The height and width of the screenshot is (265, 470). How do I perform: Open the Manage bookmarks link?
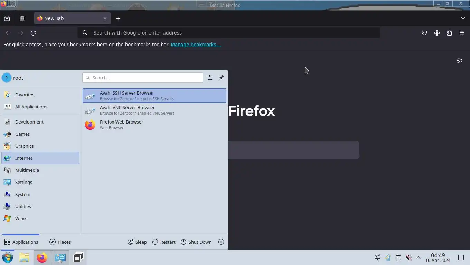click(x=196, y=45)
